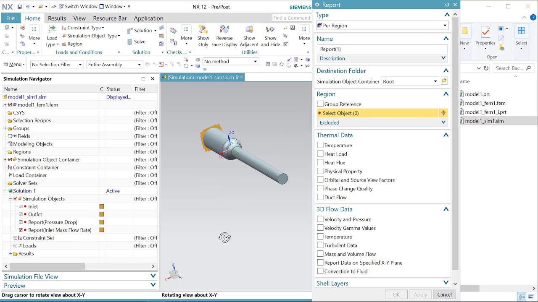Reset the Report dialog with reset icon
538x302 pixels.
(447, 5)
